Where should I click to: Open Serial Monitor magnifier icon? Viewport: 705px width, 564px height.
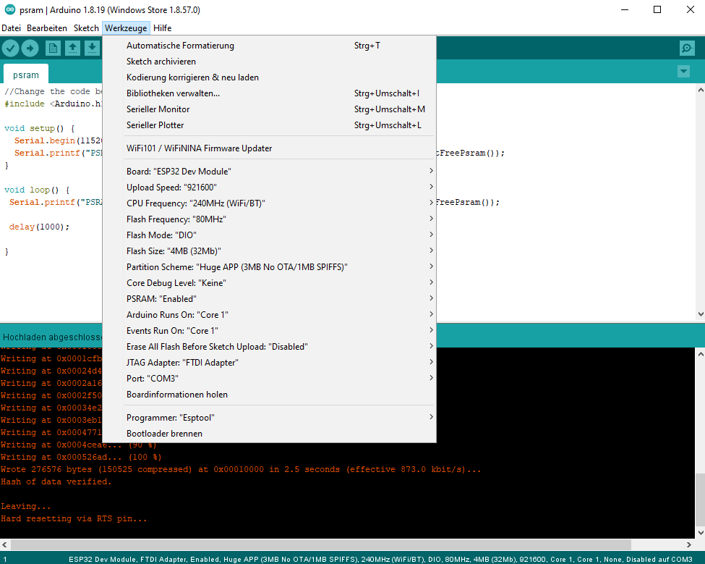click(x=687, y=49)
